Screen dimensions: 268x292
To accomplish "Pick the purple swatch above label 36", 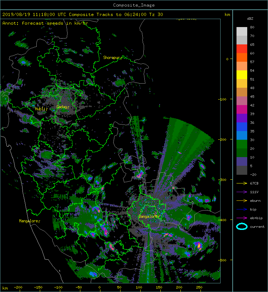I will (x=242, y=118).
